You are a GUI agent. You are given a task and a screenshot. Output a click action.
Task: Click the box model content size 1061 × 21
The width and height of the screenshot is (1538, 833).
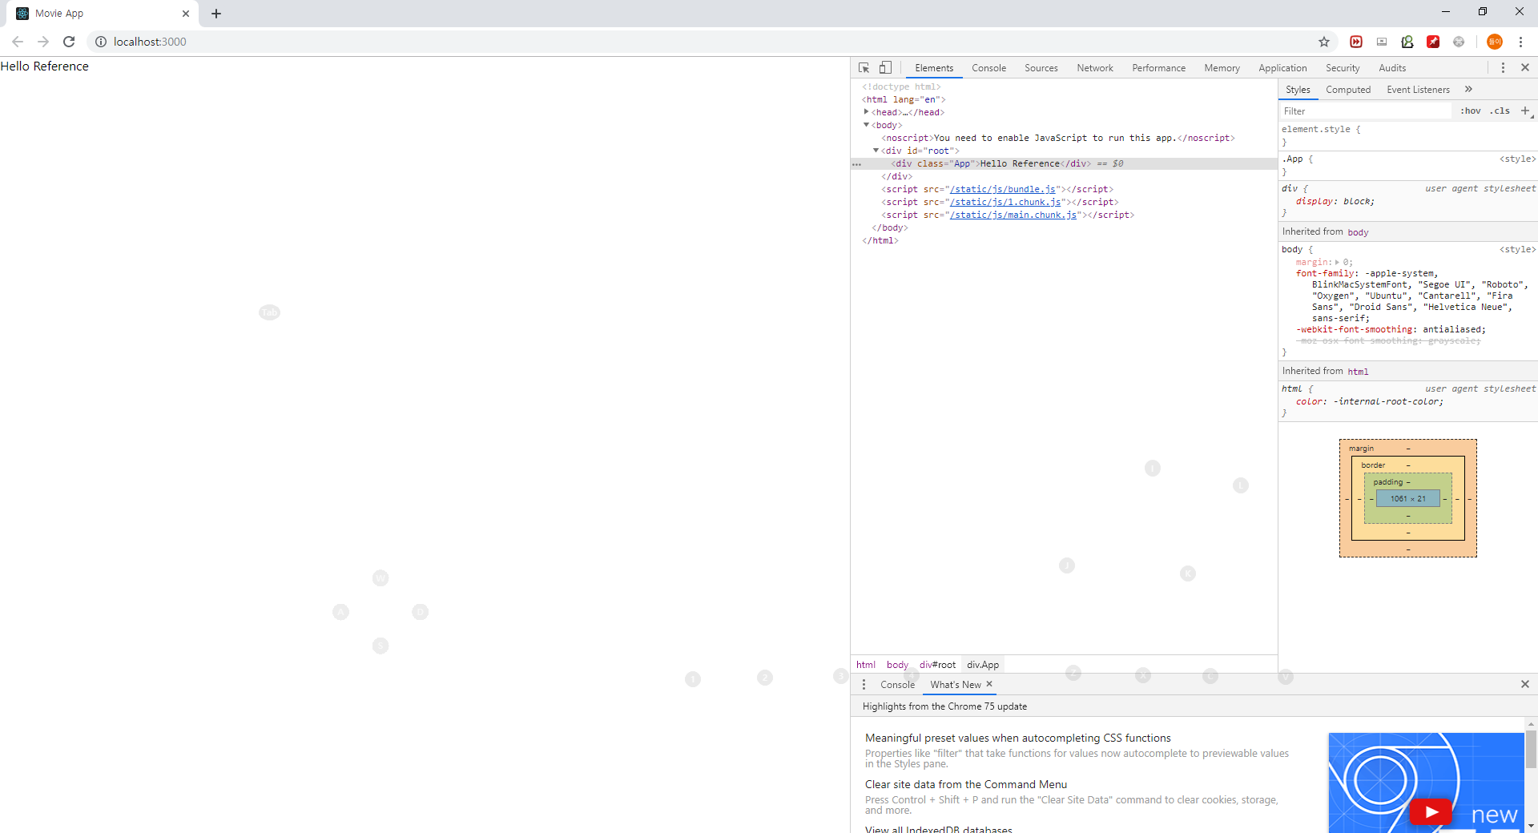point(1408,499)
